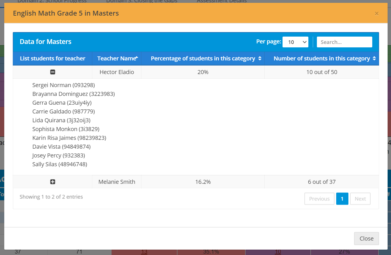The height and width of the screenshot is (255, 391).
Task: Click student Sally Silas
Action: click(60, 164)
